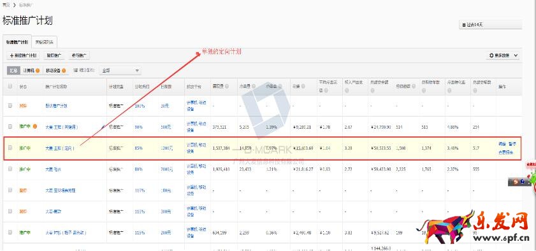Click the help icon under 总成交笔数 header
Screen dimensions: 536x251
tap(475, 90)
